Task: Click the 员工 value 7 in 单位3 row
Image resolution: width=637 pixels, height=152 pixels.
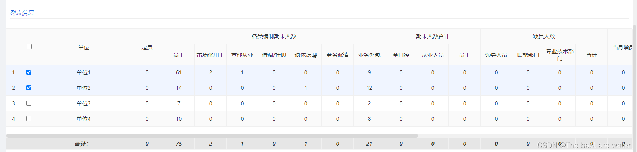Action: point(179,103)
